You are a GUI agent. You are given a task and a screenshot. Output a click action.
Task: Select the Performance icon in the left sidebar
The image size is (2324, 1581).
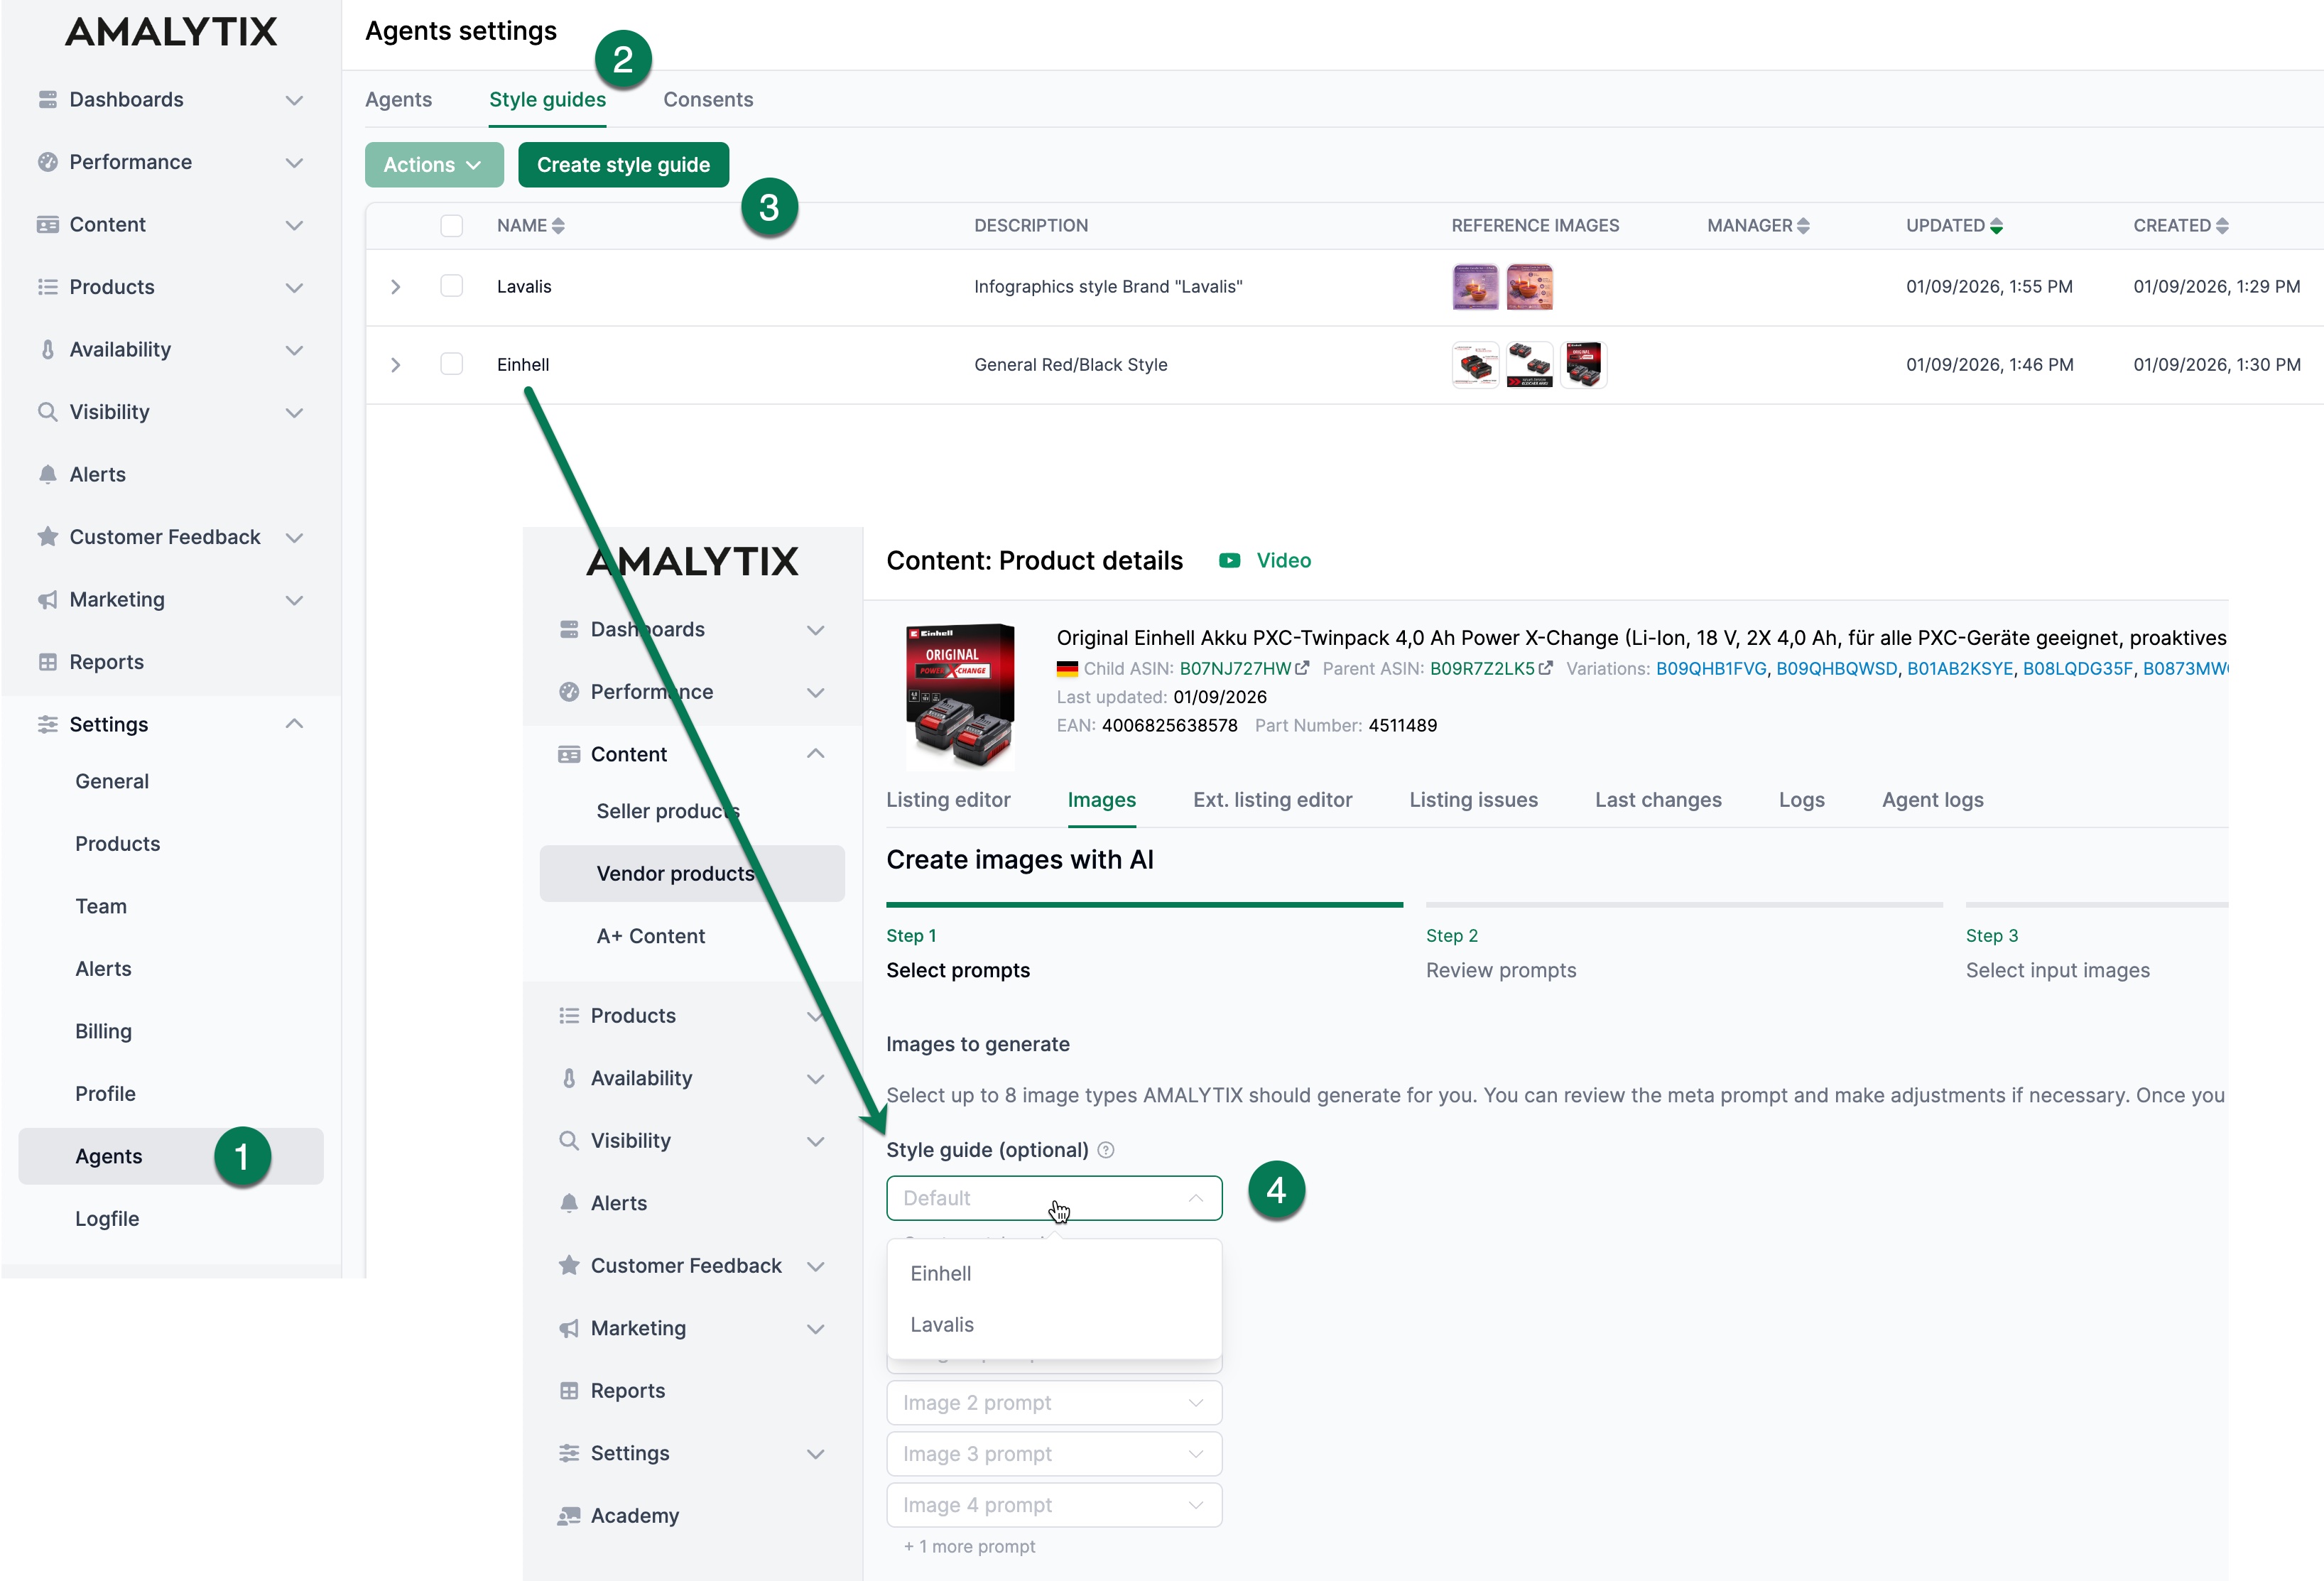48,161
